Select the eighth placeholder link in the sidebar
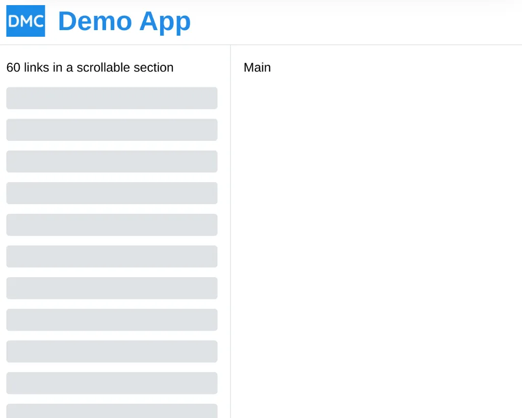Viewport: 522px width, 418px height. click(x=112, y=319)
